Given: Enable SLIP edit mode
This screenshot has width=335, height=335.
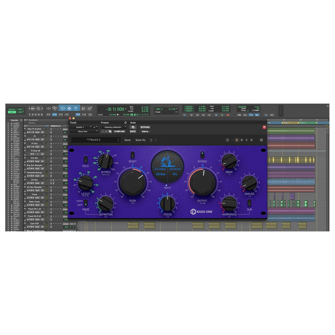Looking at the screenshot, I should (x=12, y=112).
